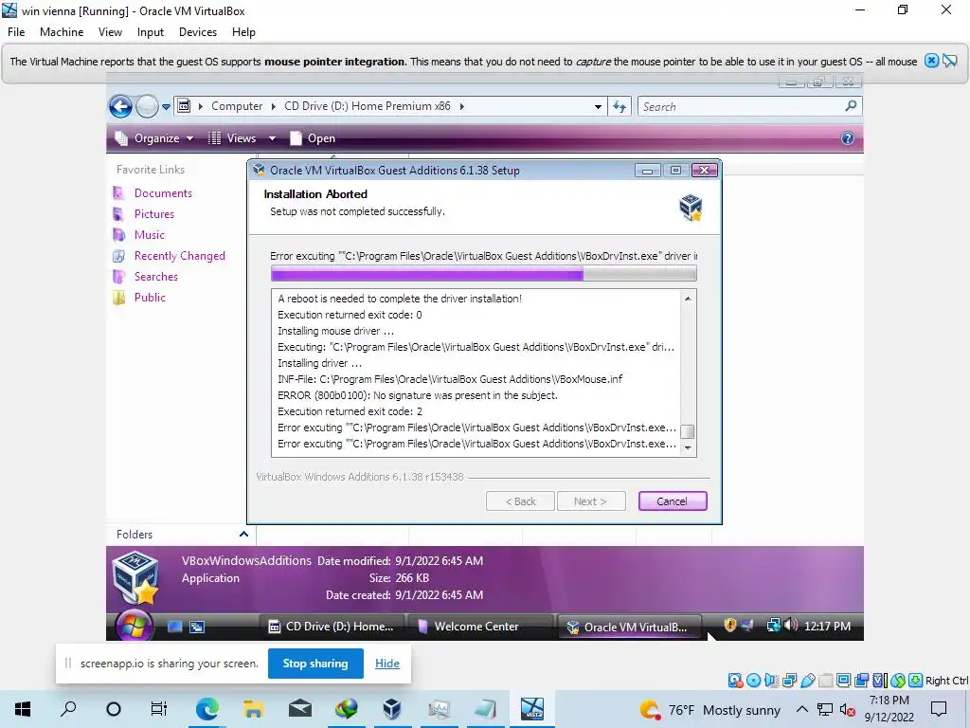Open the Devices menu
970x728 pixels.
point(198,32)
